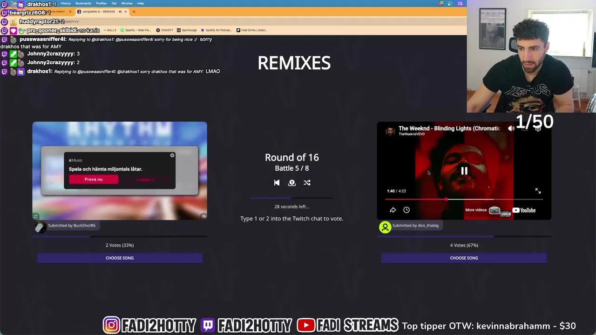Viewport: 596px width, 335px height.
Task: Seek on the YouTube red progress bar
Action: point(464,199)
